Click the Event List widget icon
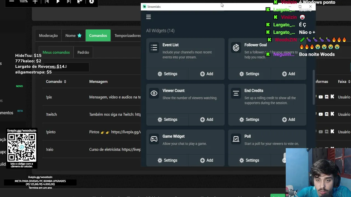This screenshot has width=351, height=197. click(154, 48)
